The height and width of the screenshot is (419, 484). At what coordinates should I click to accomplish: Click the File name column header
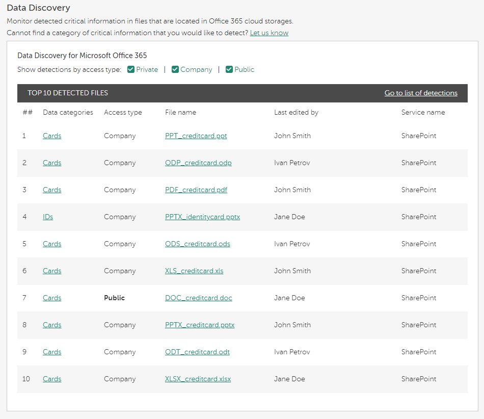point(180,112)
